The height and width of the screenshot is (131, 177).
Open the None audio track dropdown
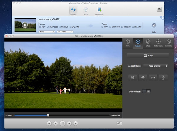47,32
